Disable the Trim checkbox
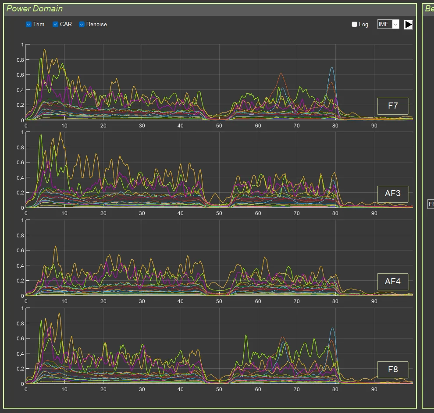Viewport: 434px width, 413px height. [x=29, y=25]
